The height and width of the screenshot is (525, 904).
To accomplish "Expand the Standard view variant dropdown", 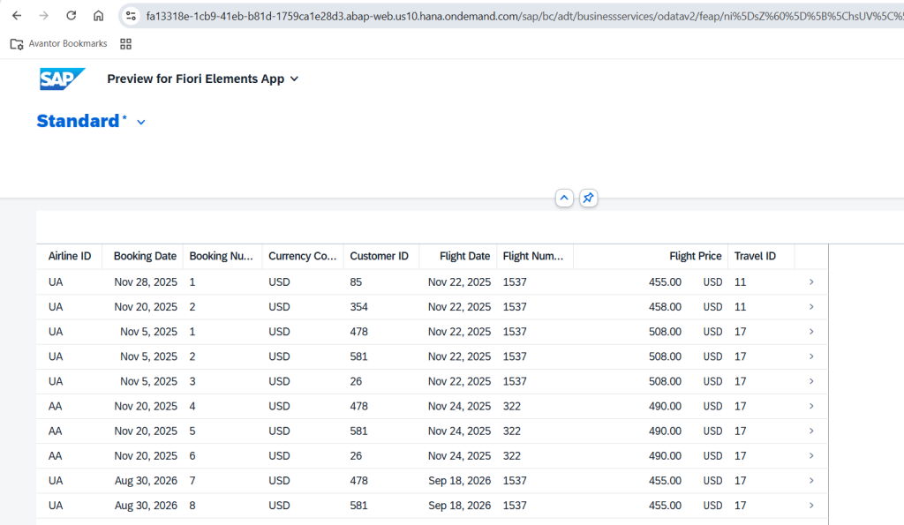I will pyautogui.click(x=141, y=122).
